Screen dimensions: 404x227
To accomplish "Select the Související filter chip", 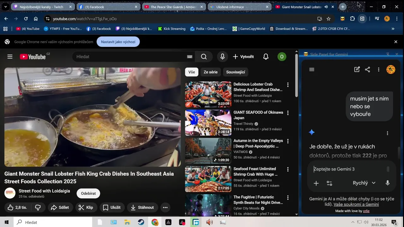I will click(236, 72).
